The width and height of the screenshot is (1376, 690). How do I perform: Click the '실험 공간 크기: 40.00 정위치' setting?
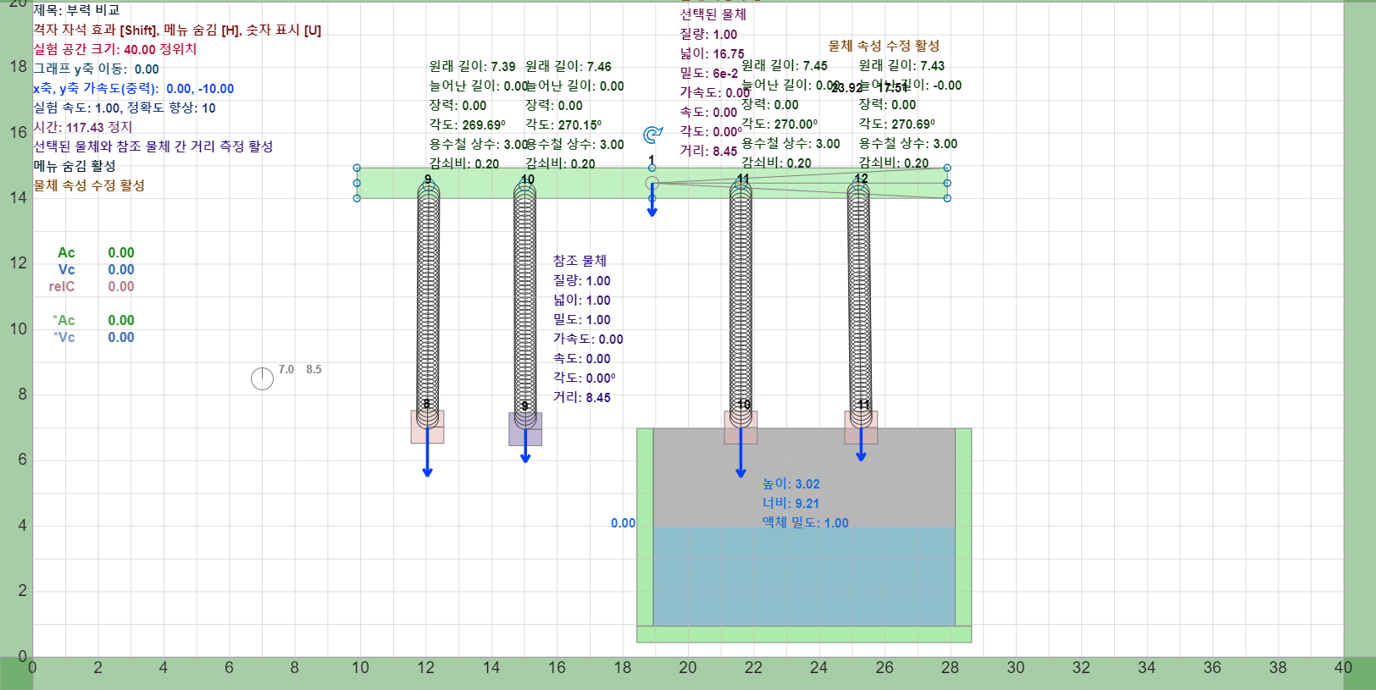[115, 49]
